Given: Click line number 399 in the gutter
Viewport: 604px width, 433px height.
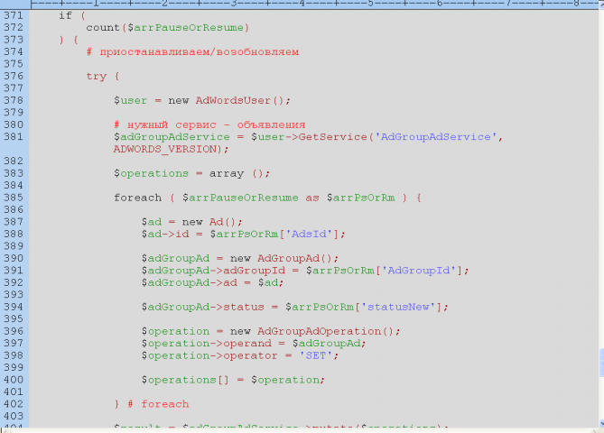Looking at the screenshot, I should coord(14,367).
